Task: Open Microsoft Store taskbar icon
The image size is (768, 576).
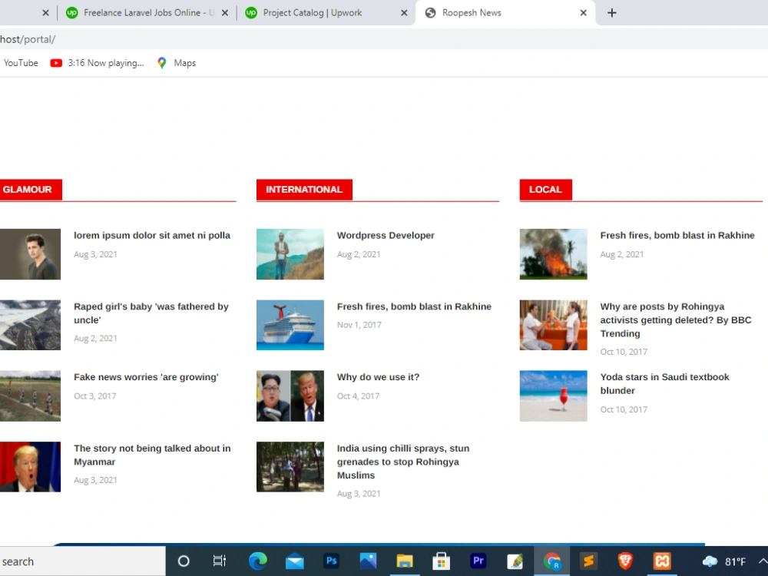Action: (442, 561)
